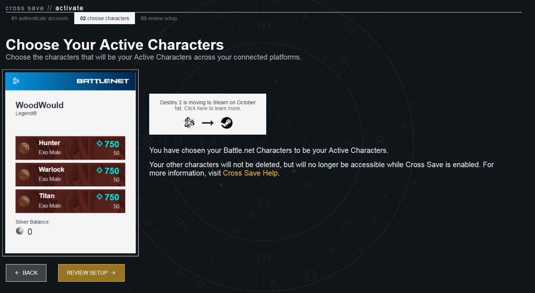Click the power diamond icon on Hunter row

coord(99,144)
